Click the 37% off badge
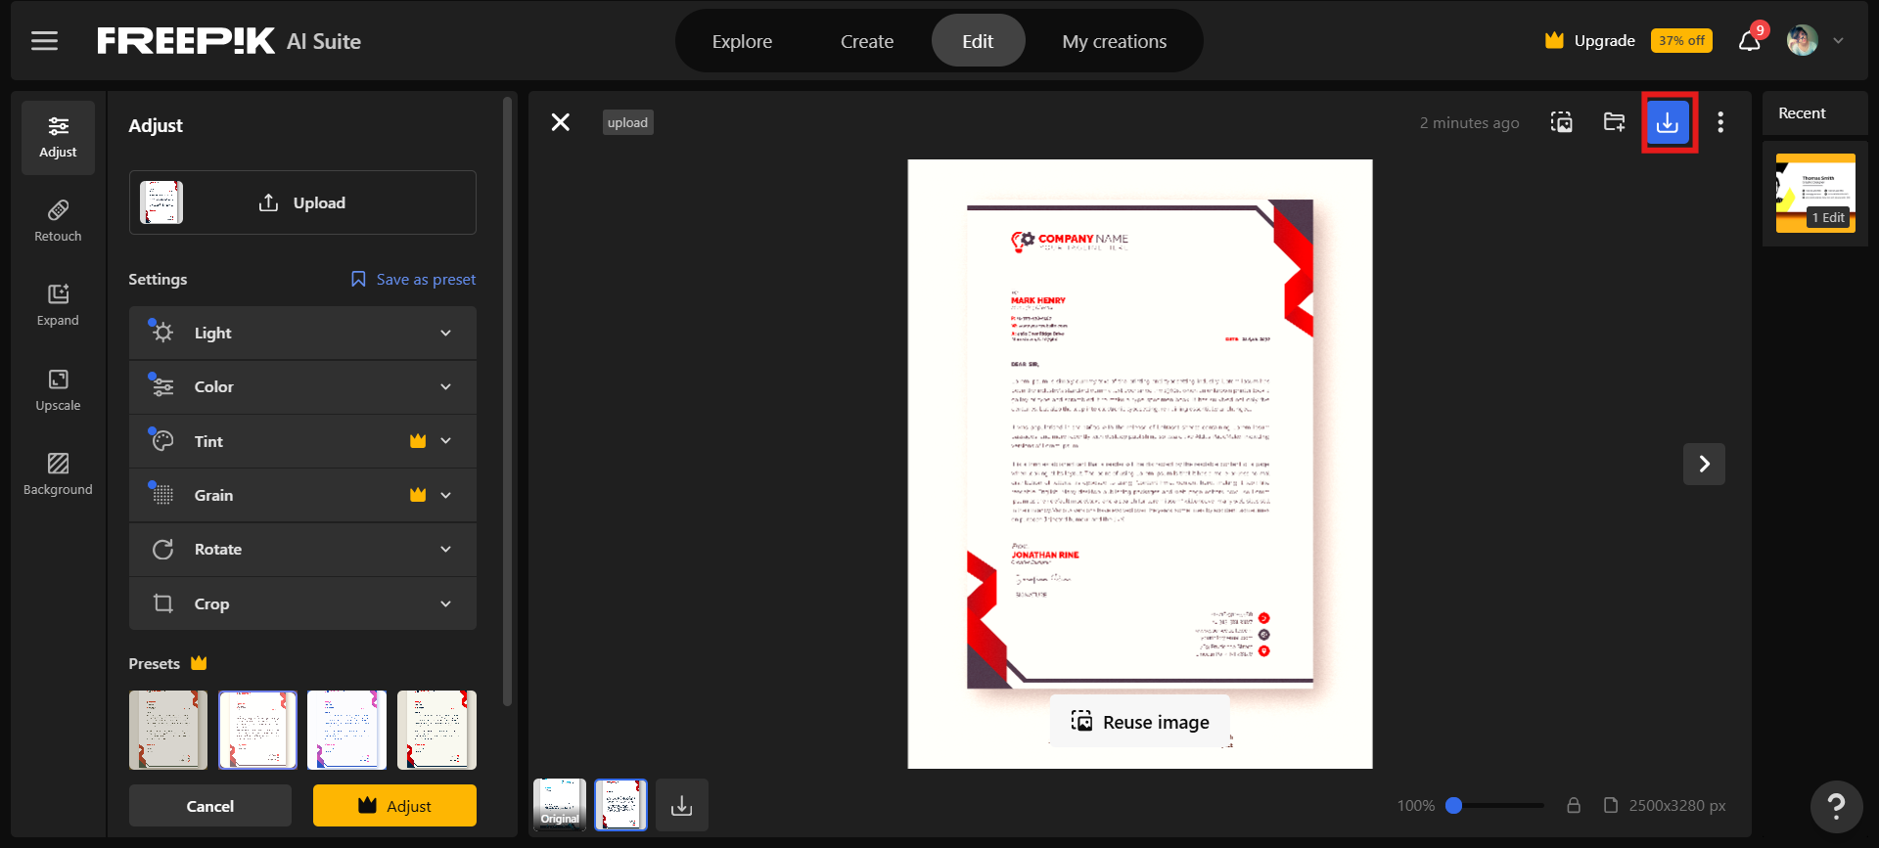Viewport: 1879px width, 848px height. tap(1681, 41)
